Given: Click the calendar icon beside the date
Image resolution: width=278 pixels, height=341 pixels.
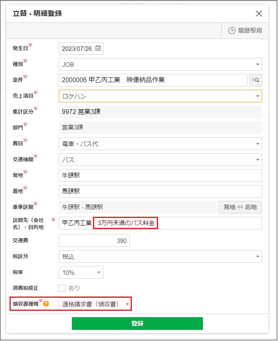Looking at the screenshot, I should click(98, 48).
